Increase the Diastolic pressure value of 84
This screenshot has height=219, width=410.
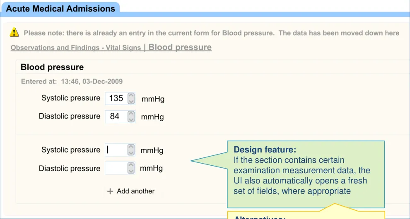pyautogui.click(x=131, y=114)
